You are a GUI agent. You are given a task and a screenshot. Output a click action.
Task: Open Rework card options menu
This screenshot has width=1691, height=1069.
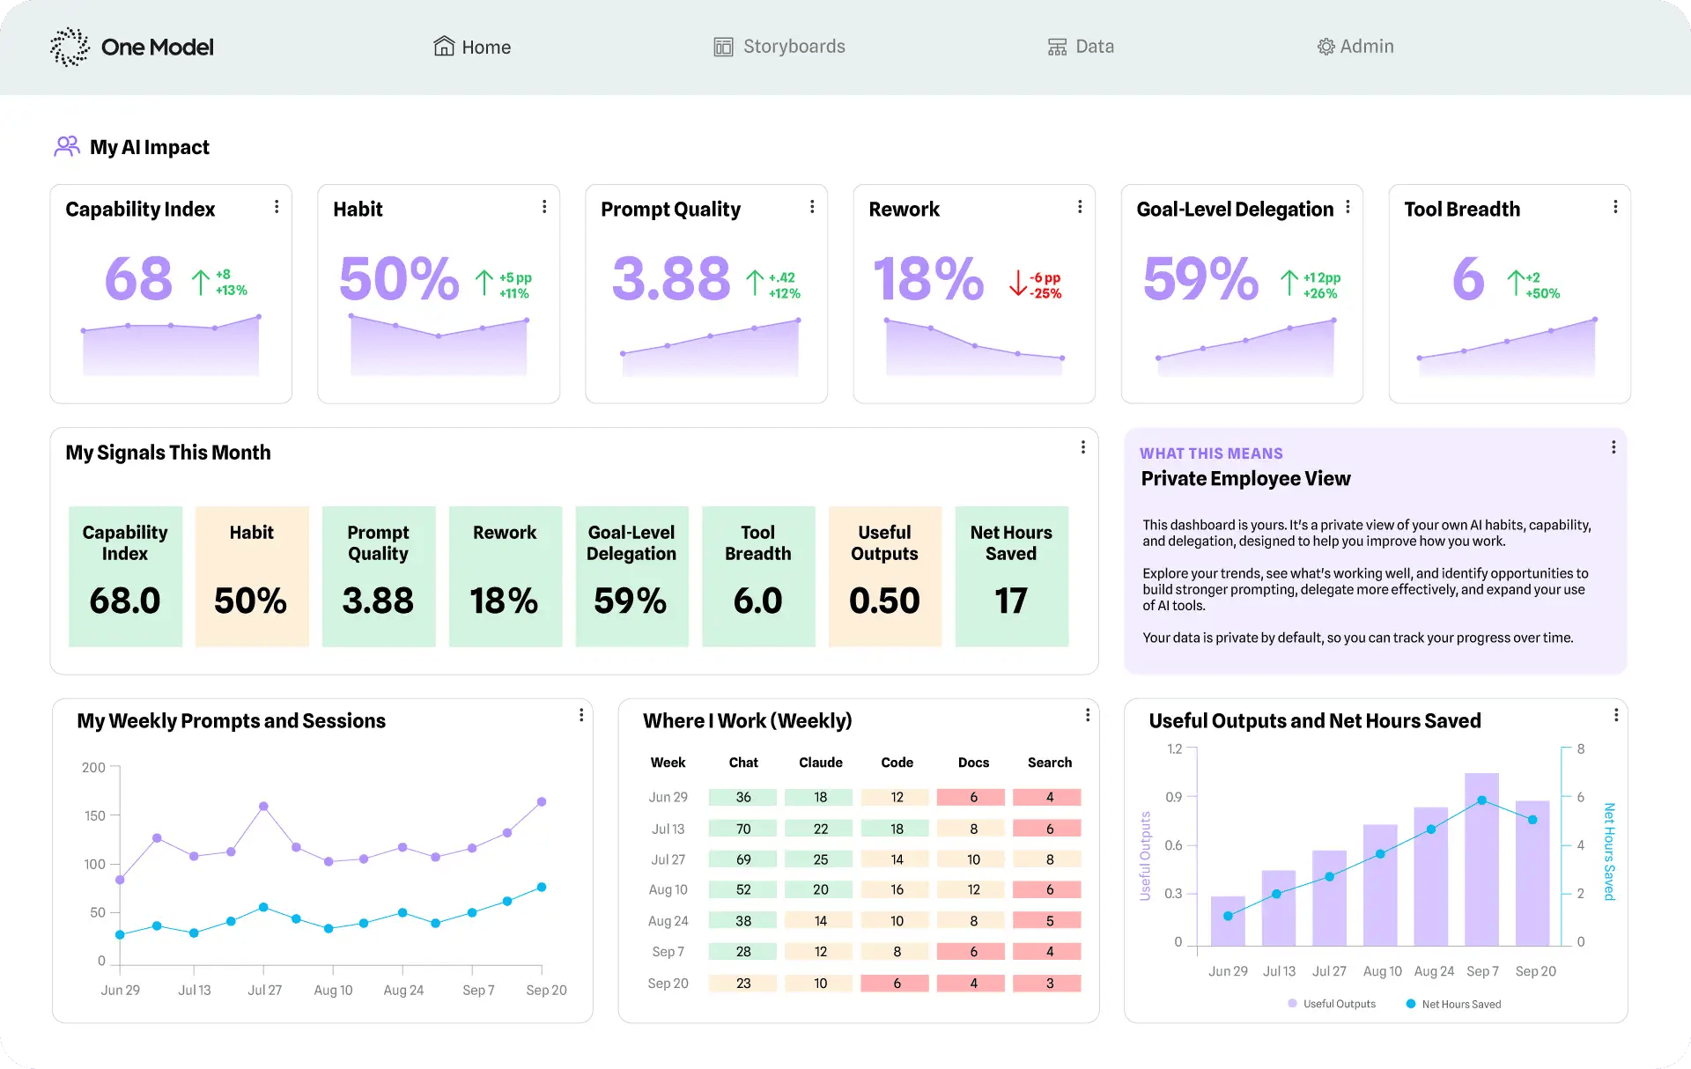1080,207
